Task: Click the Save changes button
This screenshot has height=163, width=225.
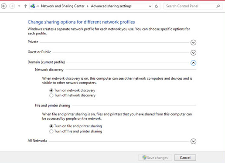Action: click(x=155, y=158)
